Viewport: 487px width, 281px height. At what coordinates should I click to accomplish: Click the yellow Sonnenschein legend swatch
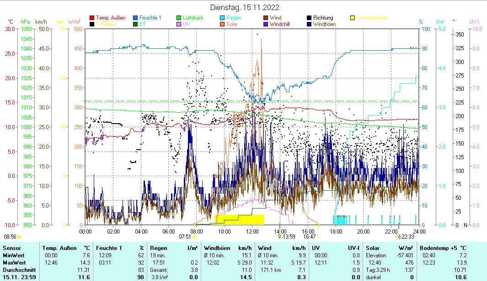(353, 18)
